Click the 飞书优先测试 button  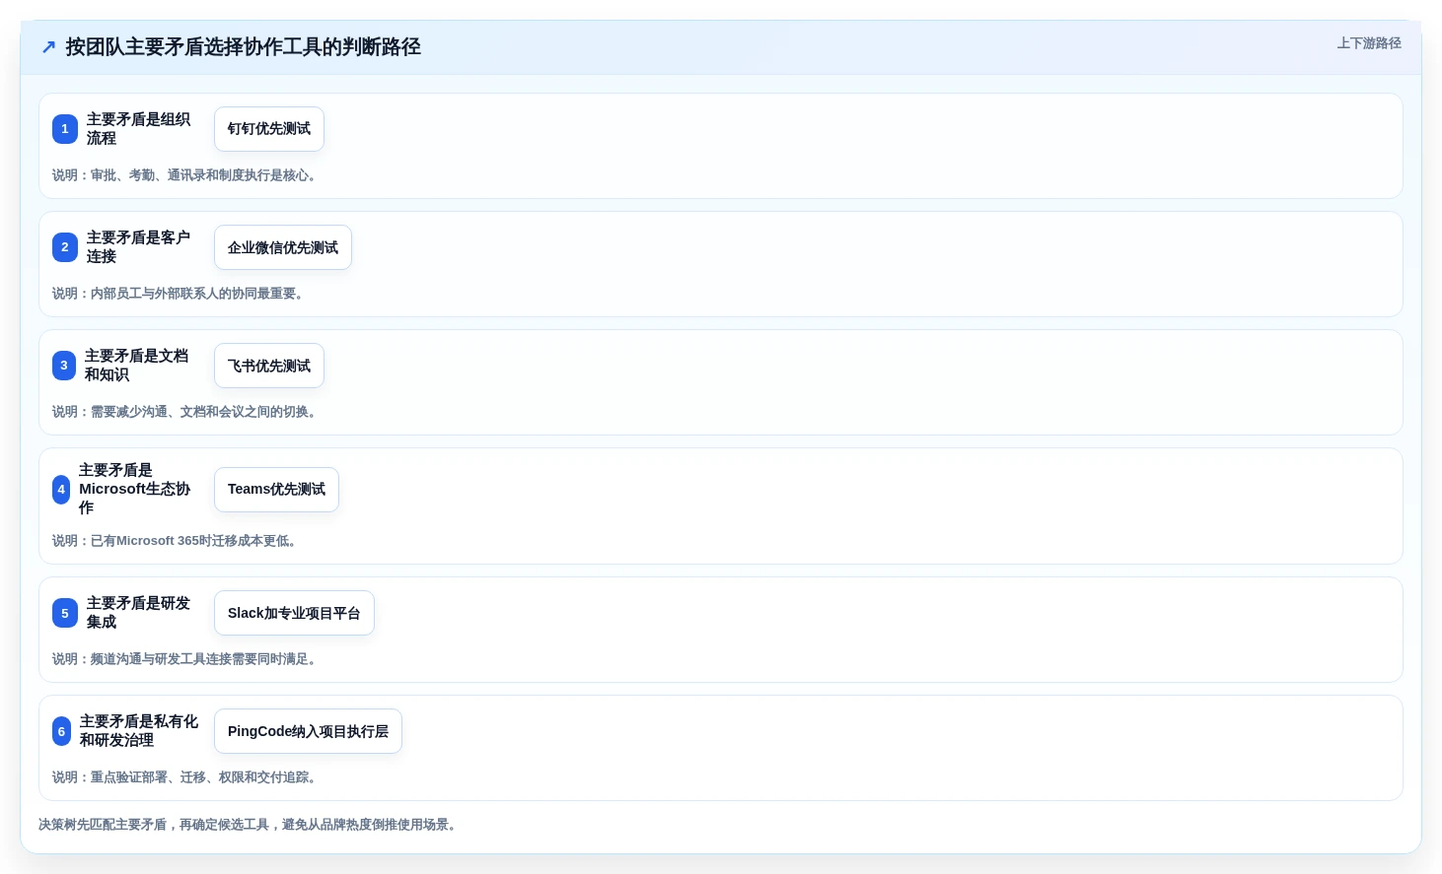click(x=269, y=366)
